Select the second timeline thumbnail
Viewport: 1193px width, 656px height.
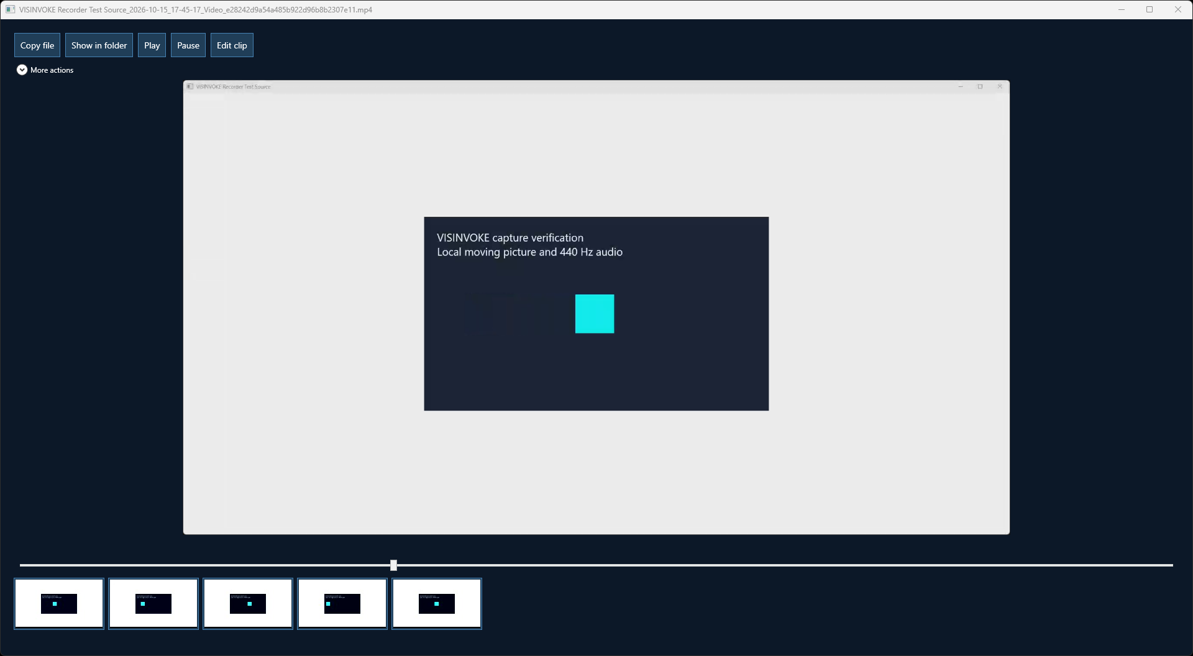point(153,604)
